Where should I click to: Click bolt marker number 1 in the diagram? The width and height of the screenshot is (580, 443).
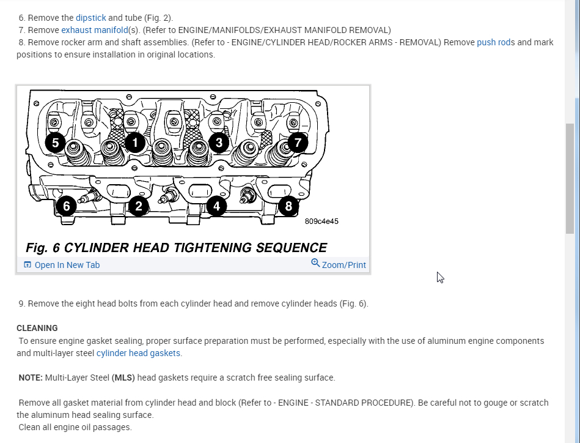coord(135,142)
